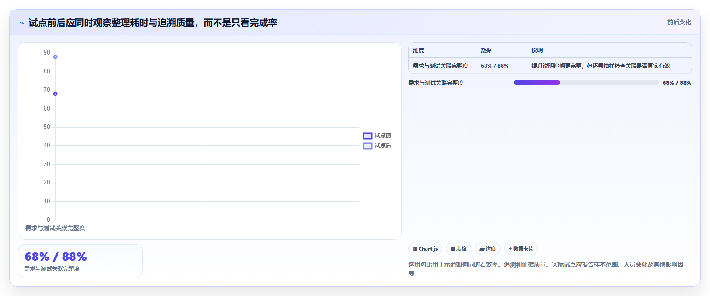Click the purple progress bar for 需求与测试关联完整度
Viewport: 710px width, 296px height.
[x=537, y=83]
